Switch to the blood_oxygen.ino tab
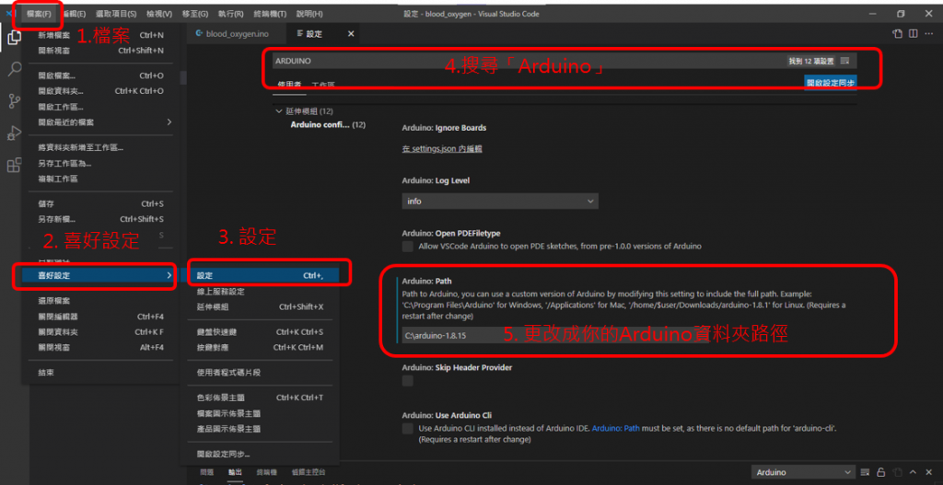This screenshot has width=943, height=485. coord(237,34)
